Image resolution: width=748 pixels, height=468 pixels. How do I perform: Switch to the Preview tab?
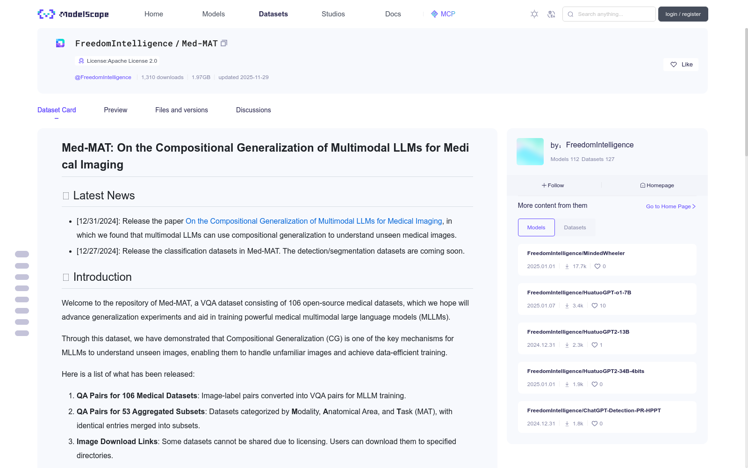tap(115, 110)
